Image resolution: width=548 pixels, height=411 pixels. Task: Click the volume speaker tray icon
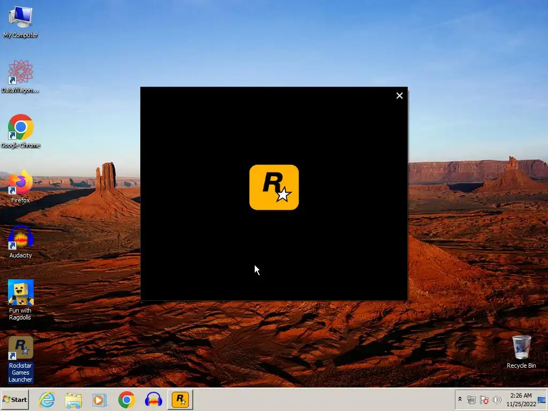(x=497, y=400)
